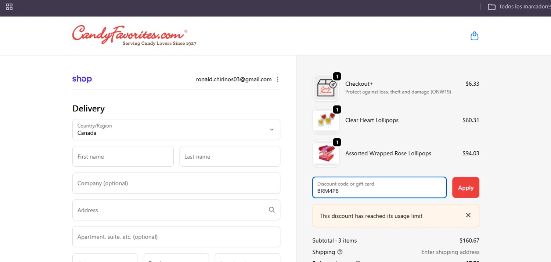Viewport: 551px width, 262px height.
Task: Click the $160.67 subtotal amount
Action: (469, 241)
